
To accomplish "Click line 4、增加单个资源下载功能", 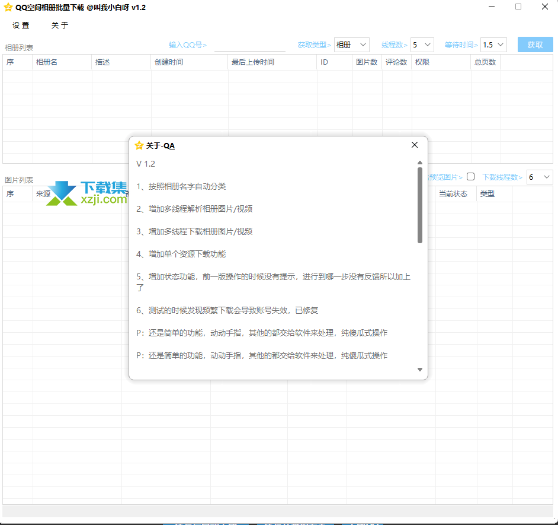I will [181, 254].
